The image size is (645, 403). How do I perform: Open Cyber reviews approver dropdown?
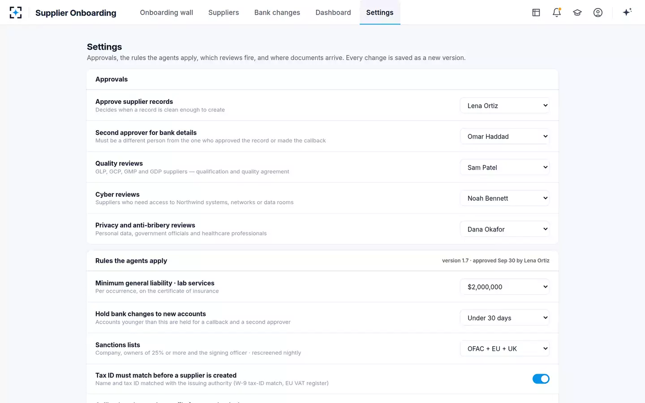coord(505,198)
